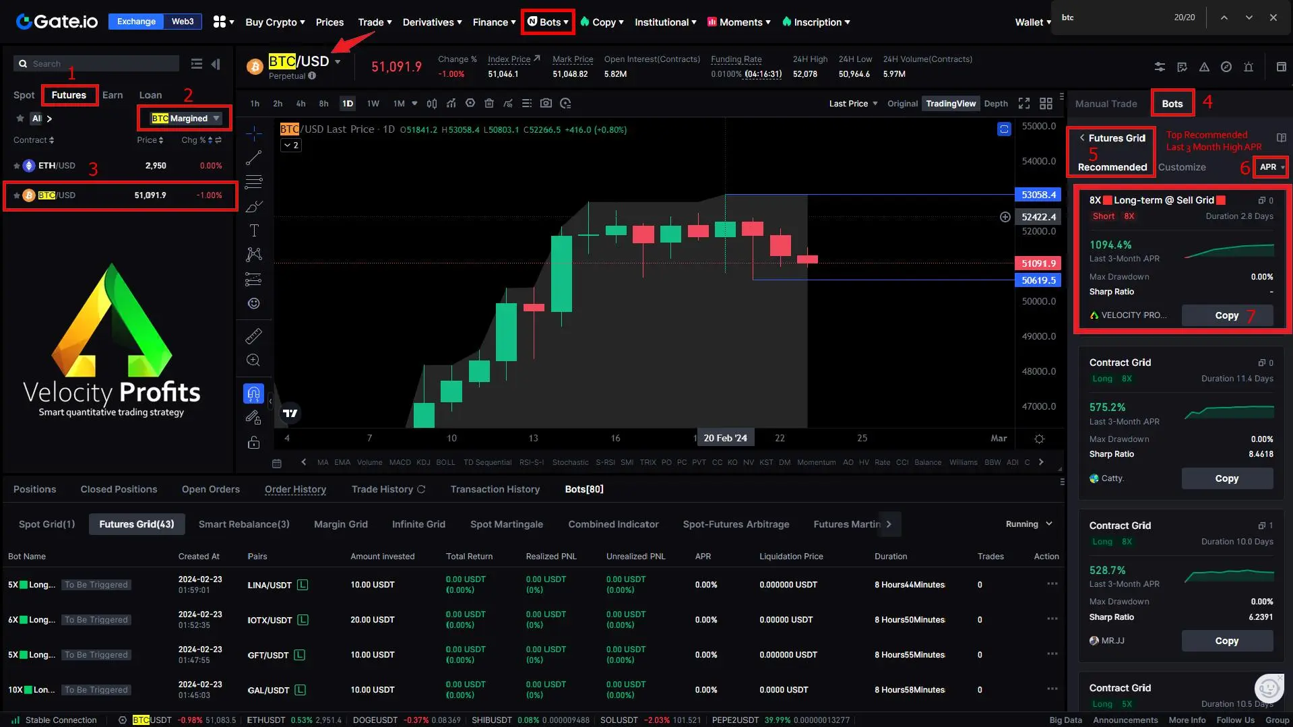Viewport: 1293px width, 727px height.
Task: Open the price alert siren icon
Action: [1249, 67]
